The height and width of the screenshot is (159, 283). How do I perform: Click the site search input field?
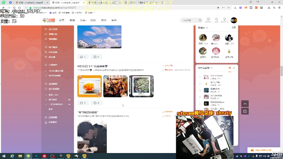coord(190,20)
